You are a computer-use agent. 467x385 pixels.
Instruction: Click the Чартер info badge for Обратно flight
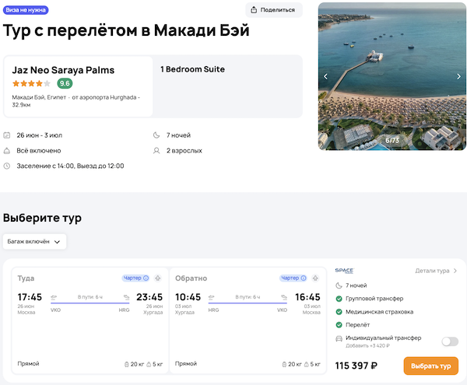[293, 278]
